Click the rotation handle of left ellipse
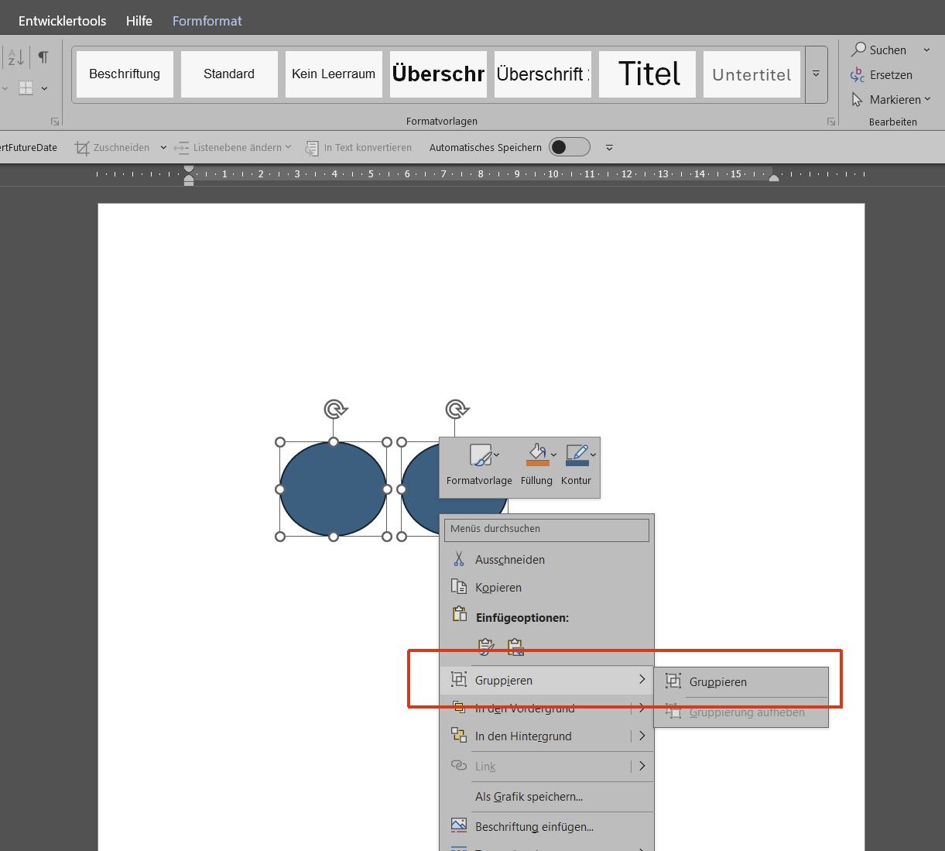The width and height of the screenshot is (945, 851). [x=334, y=409]
